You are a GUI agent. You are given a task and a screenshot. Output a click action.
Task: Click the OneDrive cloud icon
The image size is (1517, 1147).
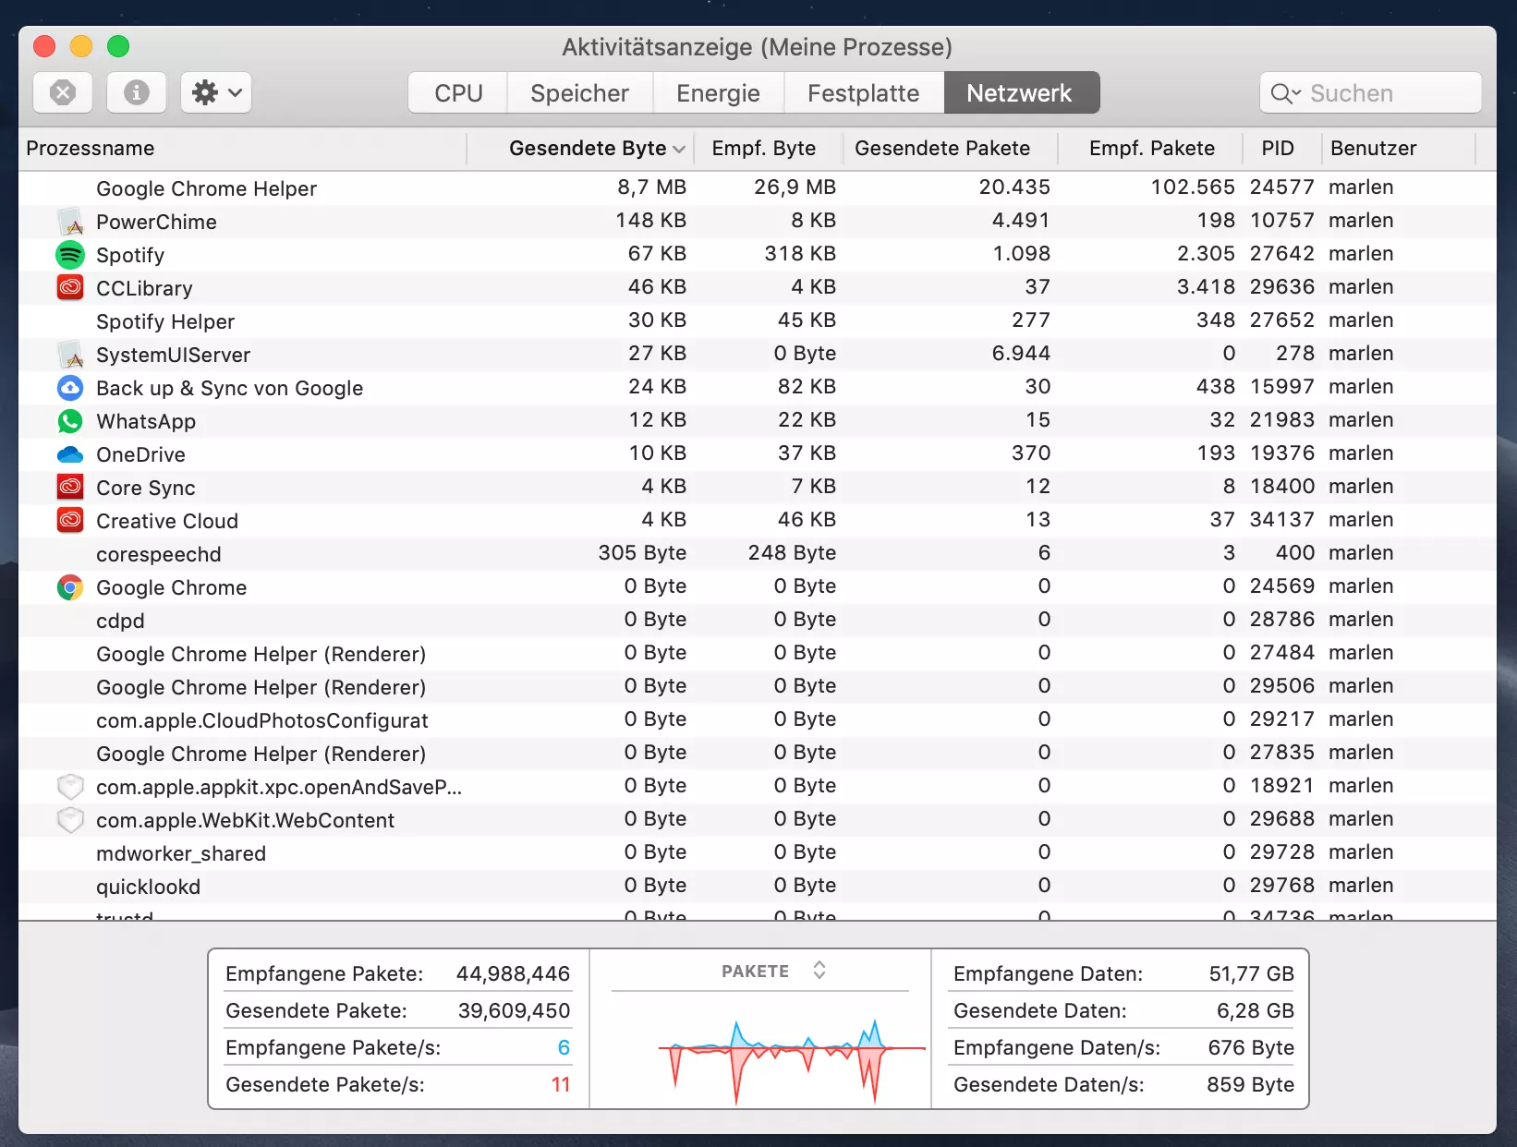[70, 454]
